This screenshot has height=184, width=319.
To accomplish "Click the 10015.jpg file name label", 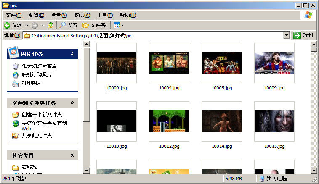I will click(274, 146).
